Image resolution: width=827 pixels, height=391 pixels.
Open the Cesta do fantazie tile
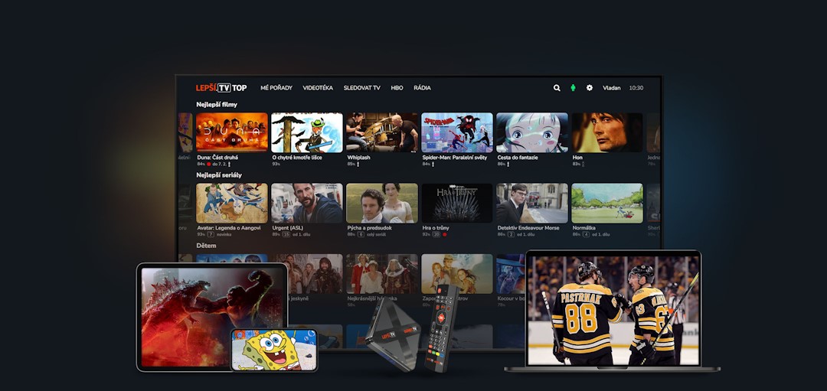coord(532,132)
